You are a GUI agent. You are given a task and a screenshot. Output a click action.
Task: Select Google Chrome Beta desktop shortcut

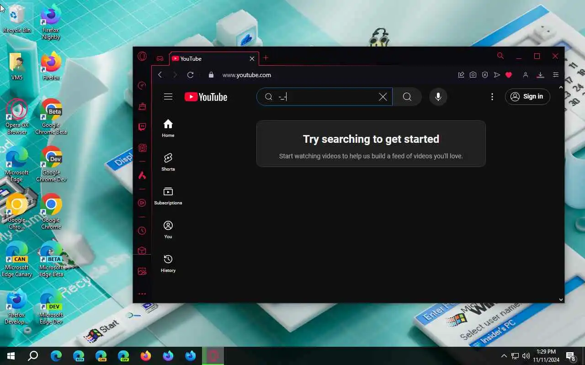(51, 117)
